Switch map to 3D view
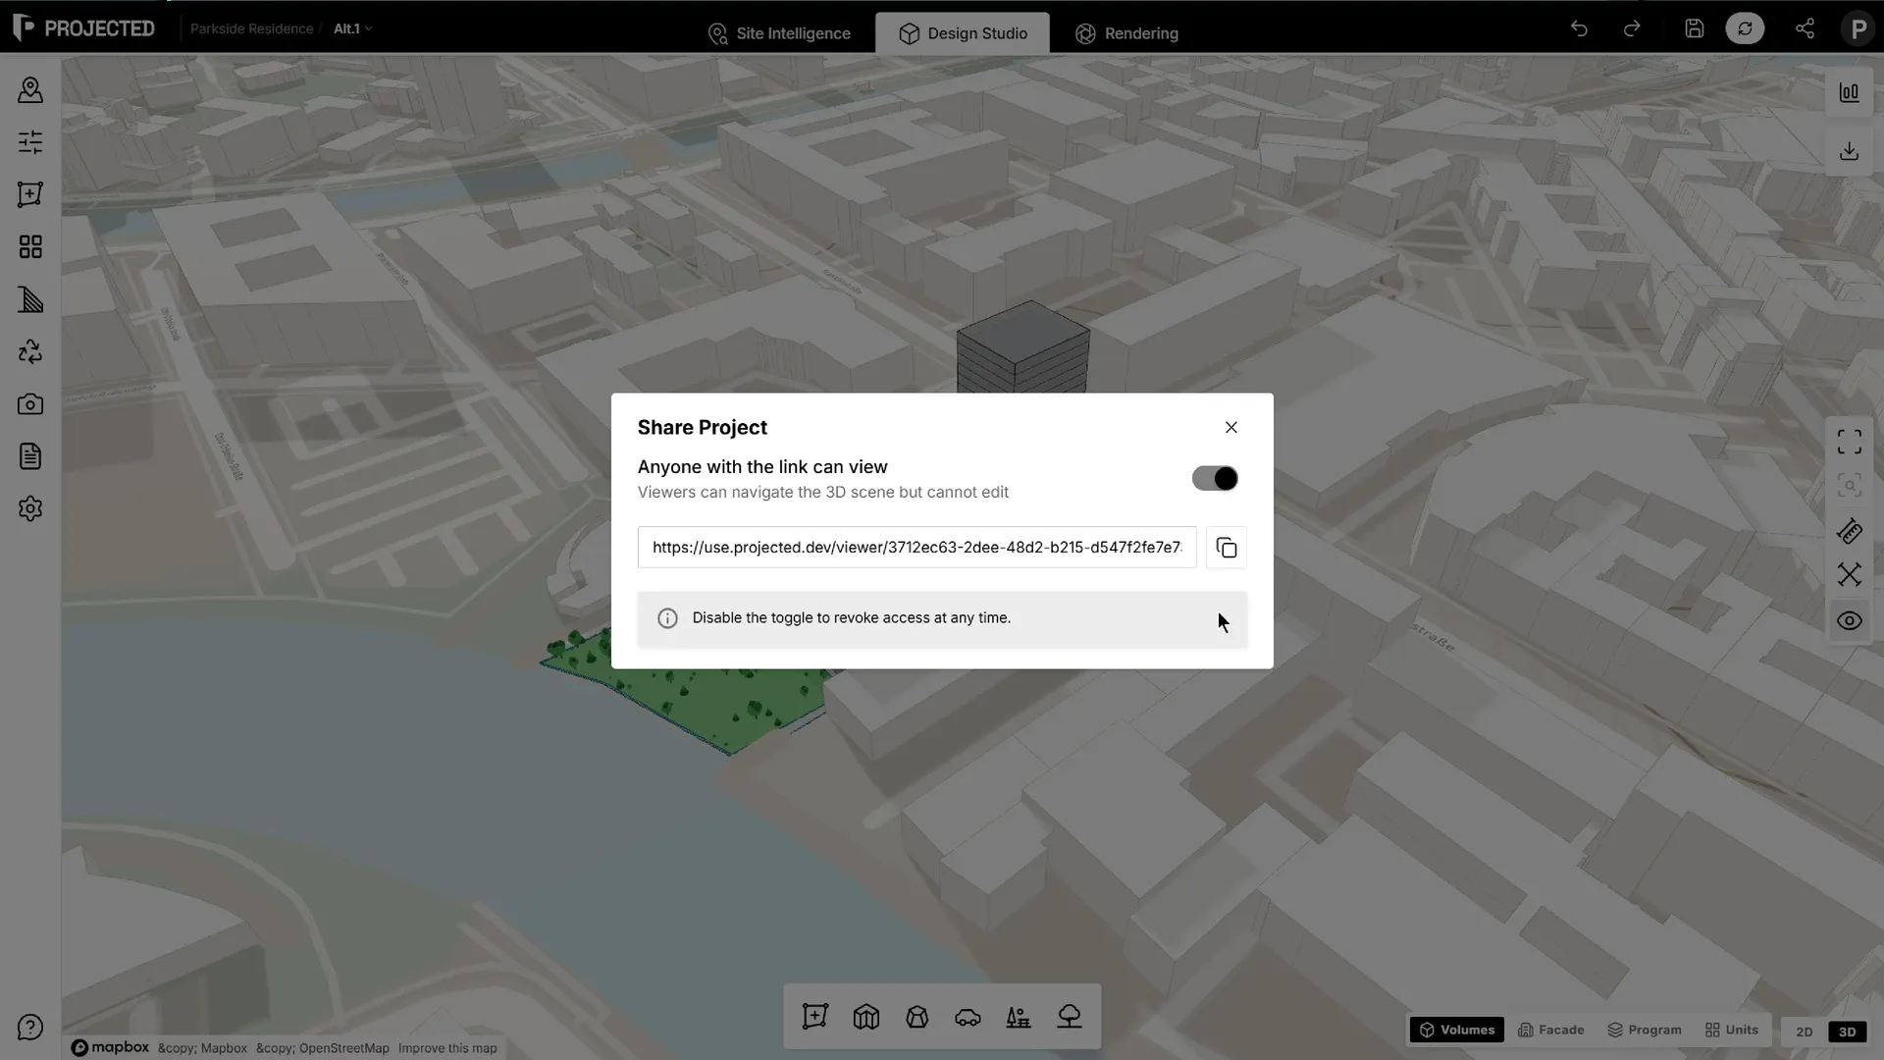Viewport: 1884px width, 1060px height. [x=1847, y=1032]
